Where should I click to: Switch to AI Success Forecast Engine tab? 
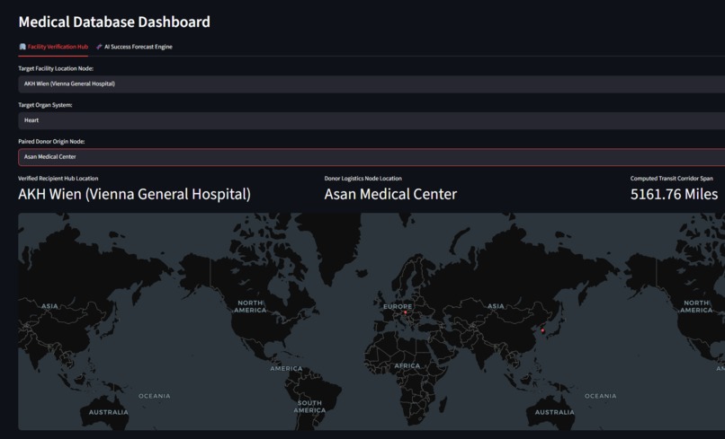(x=134, y=47)
